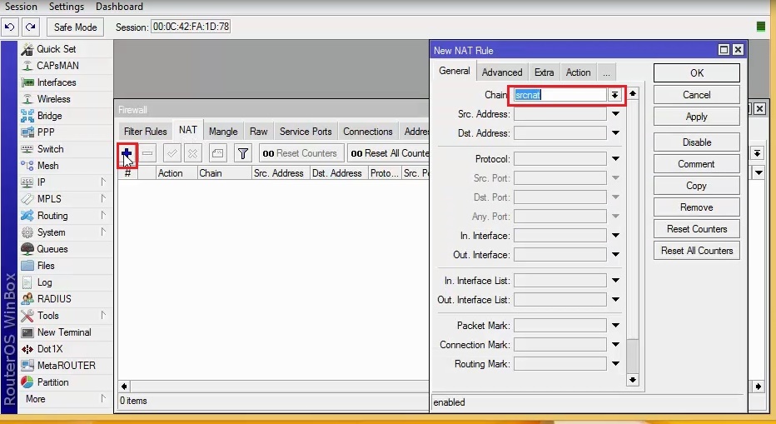Screen dimensions: 776x424
Task: Expand the IP submenu in sidebar
Action: coord(103,182)
